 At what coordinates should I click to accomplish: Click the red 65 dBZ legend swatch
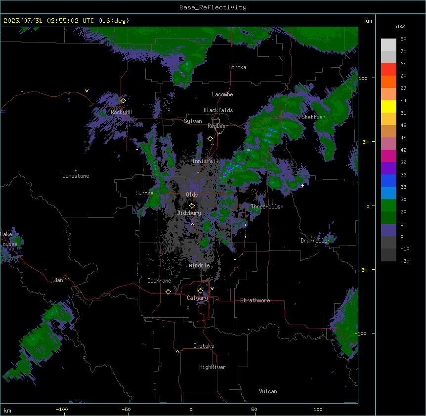coord(388,70)
